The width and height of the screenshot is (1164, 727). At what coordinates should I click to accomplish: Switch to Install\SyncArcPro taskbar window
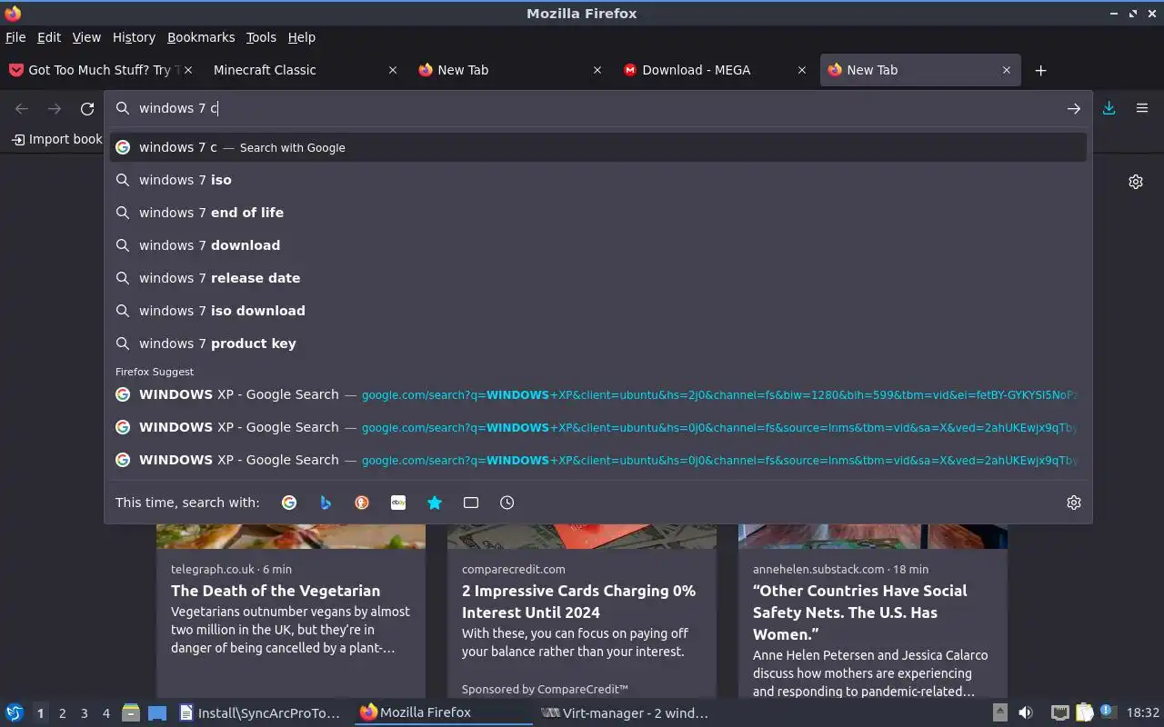tap(260, 712)
